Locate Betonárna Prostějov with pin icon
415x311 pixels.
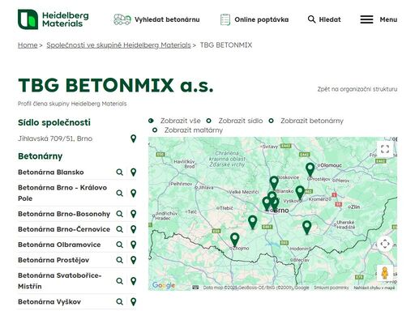133,260
